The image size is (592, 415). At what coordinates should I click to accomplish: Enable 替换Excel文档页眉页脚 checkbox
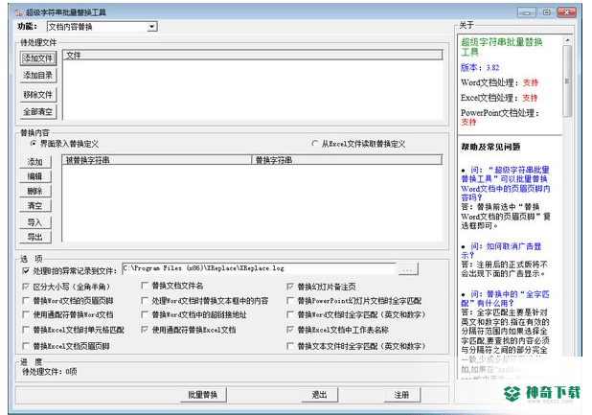pyautogui.click(x=26, y=346)
